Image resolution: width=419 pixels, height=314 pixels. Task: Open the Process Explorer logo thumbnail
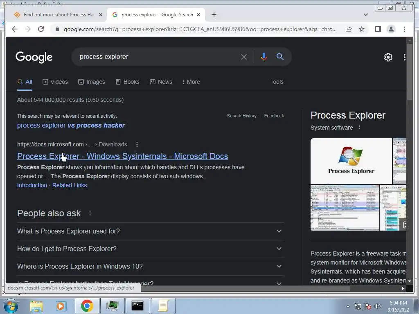coord(351,161)
